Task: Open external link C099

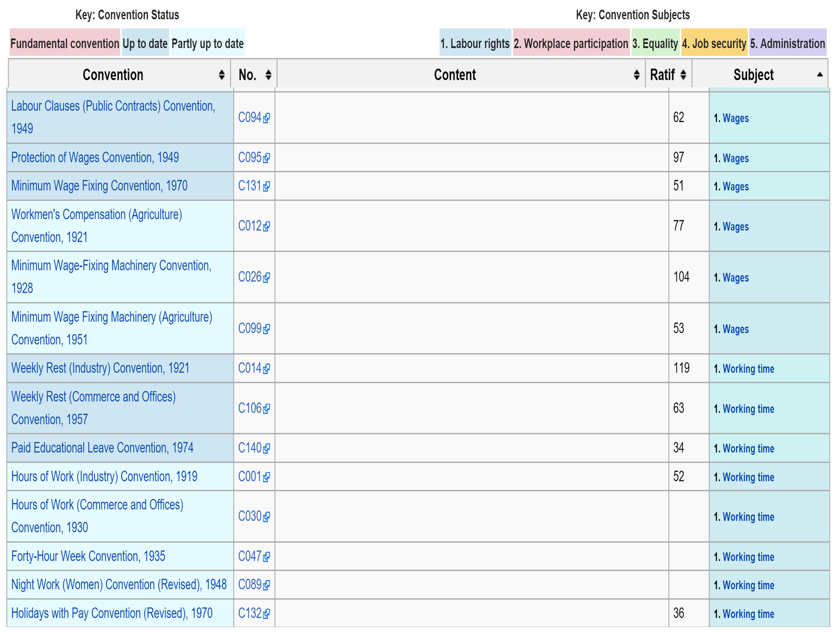Action: point(254,329)
